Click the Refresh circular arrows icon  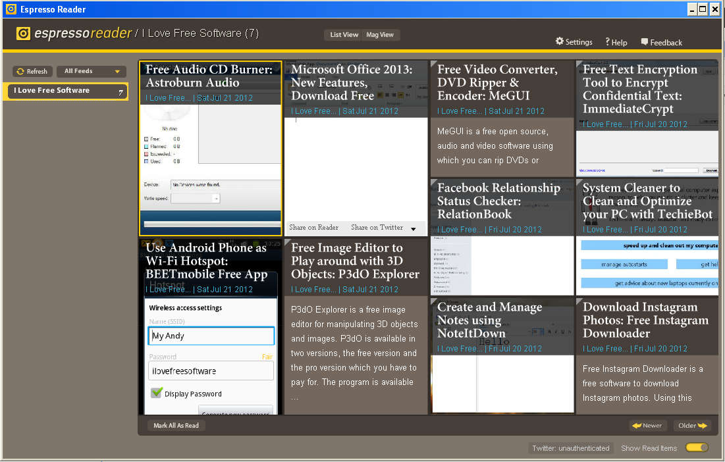[x=20, y=71]
